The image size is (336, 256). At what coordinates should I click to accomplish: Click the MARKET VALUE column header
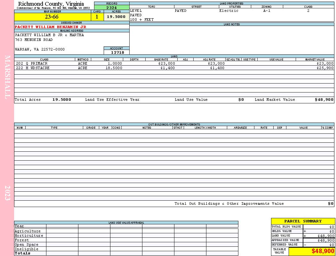point(315,60)
